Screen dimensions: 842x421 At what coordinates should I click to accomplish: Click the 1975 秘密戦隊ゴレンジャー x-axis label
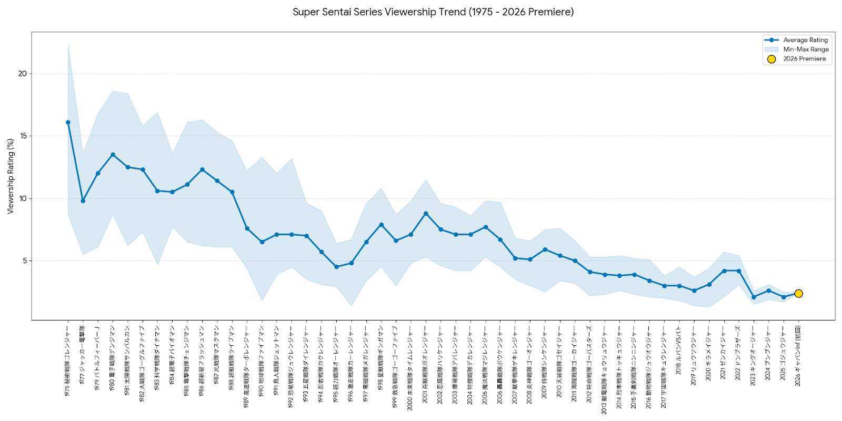point(67,361)
